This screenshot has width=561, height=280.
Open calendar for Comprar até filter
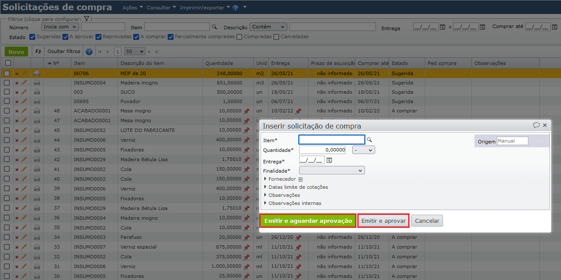[555, 27]
